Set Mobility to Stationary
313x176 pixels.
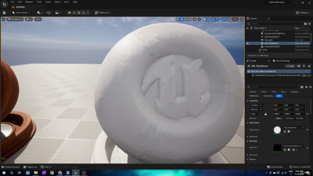289,118
